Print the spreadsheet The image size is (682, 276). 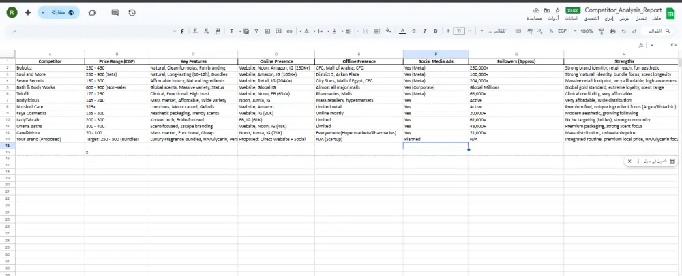pos(613,31)
